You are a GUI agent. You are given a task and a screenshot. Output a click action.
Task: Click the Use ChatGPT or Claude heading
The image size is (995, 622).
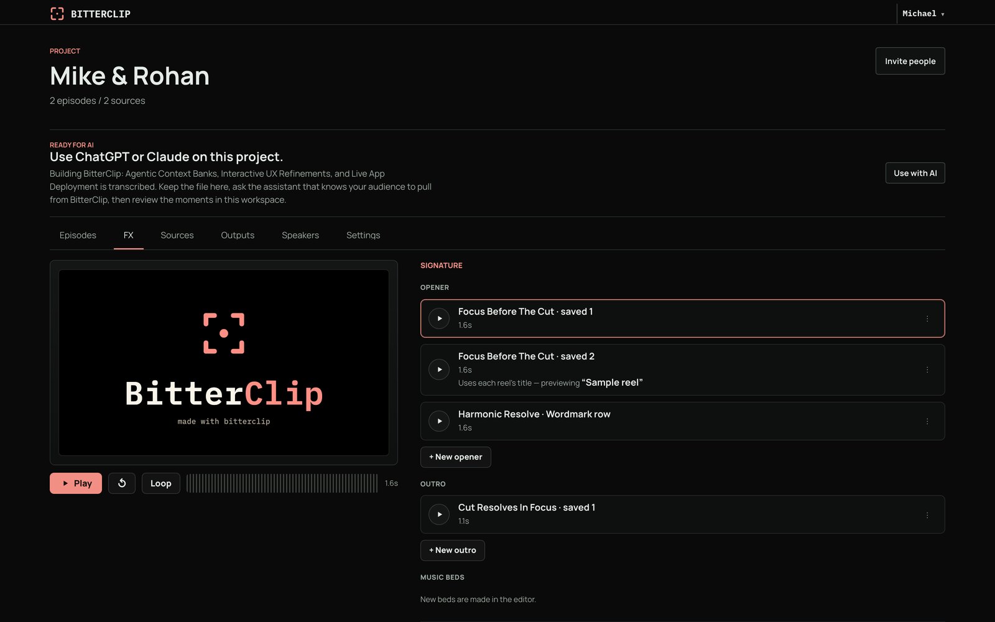(166, 157)
